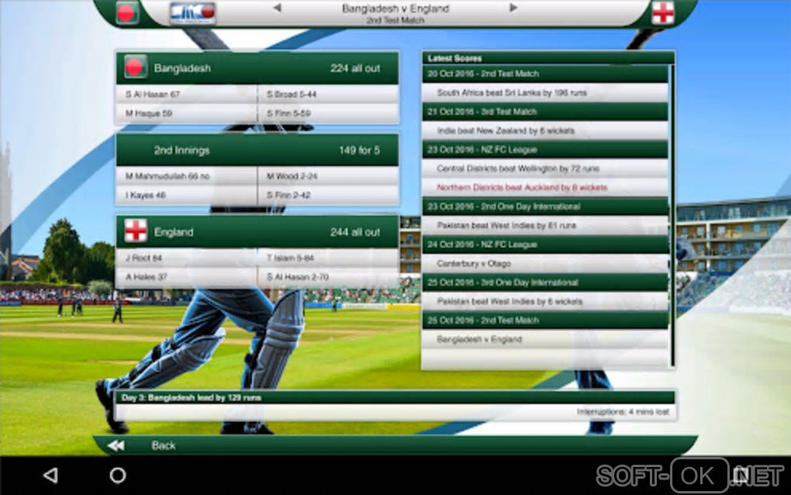
Task: Go to next match with right arrow
Action: [513, 8]
